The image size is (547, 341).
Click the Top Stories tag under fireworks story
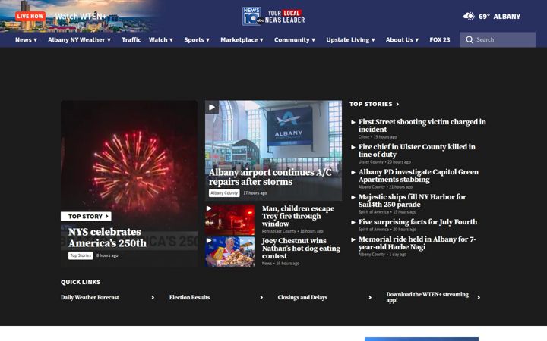click(x=81, y=255)
